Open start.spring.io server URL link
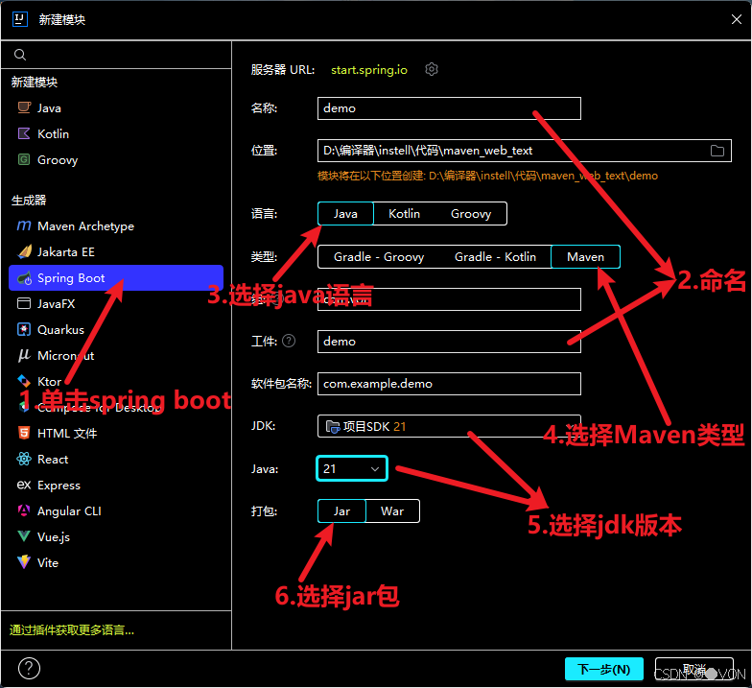The image size is (752, 688). (x=368, y=69)
